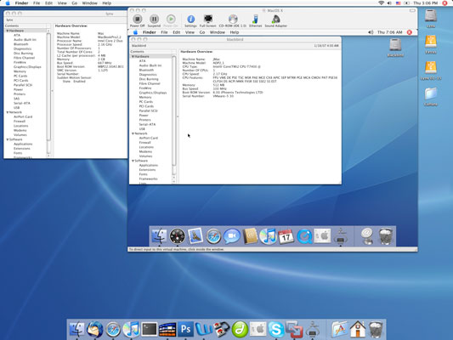Screen dimensions: 453x340
Task: Open Mail in the guest Dock
Action: click(x=195, y=235)
